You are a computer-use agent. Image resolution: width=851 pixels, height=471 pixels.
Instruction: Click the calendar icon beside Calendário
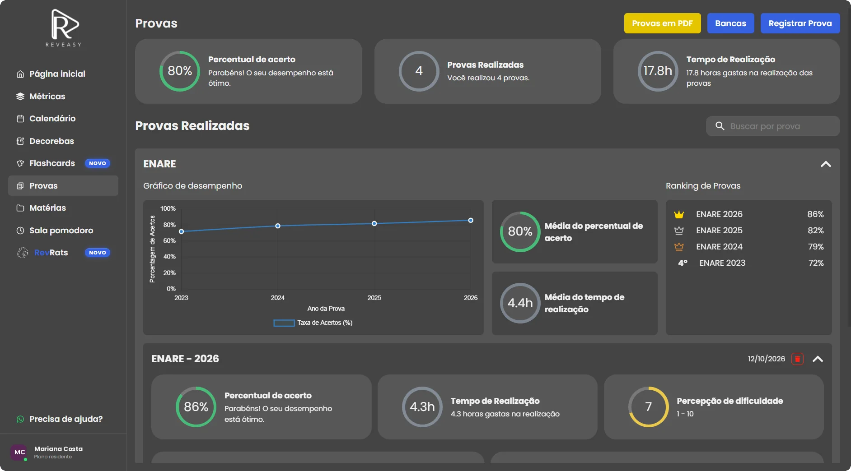20,119
